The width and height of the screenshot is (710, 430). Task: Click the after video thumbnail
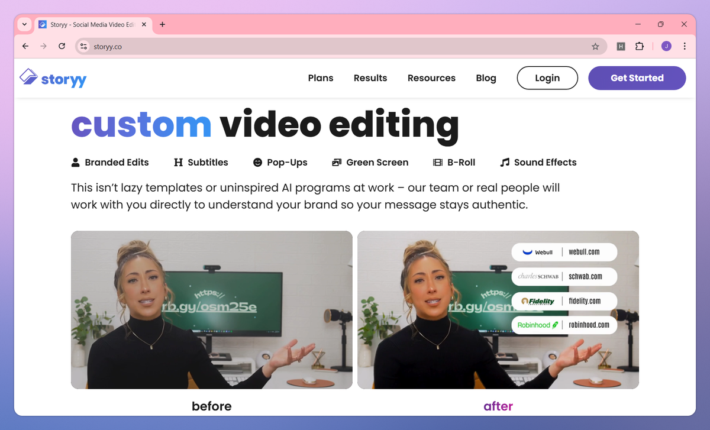pos(498,310)
